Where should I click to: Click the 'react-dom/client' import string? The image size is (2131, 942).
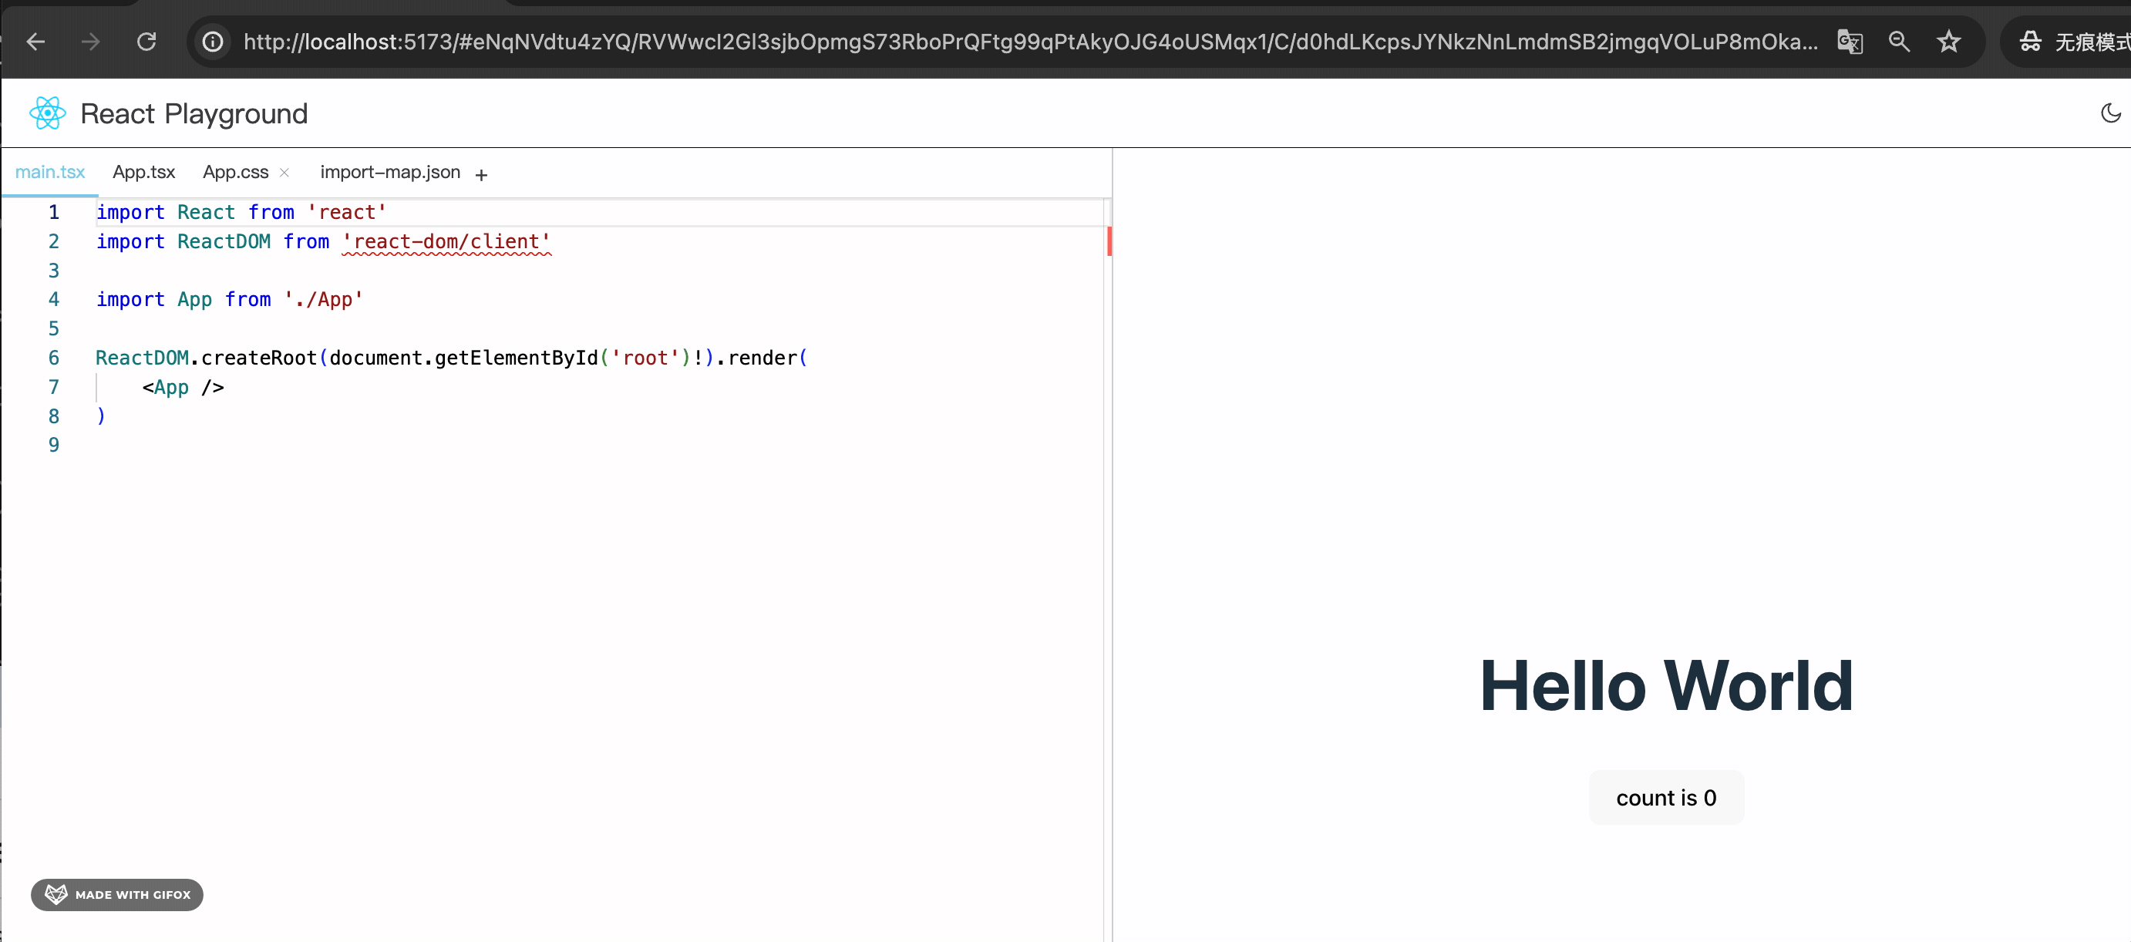[x=446, y=241]
